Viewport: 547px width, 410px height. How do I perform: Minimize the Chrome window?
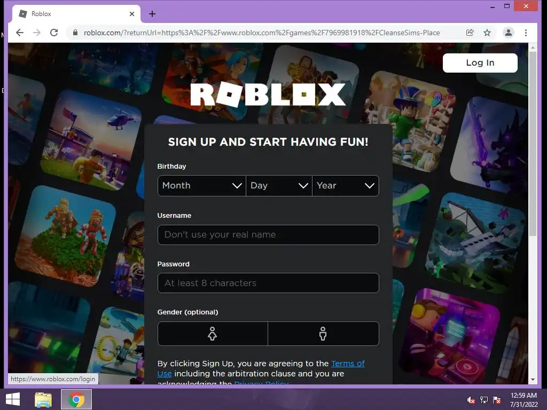492,6
